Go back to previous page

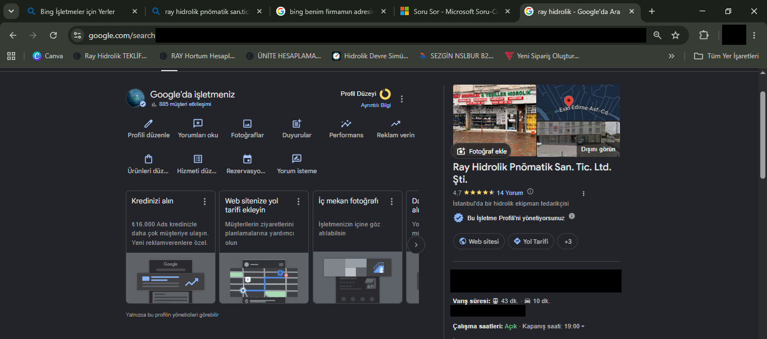pyautogui.click(x=13, y=35)
